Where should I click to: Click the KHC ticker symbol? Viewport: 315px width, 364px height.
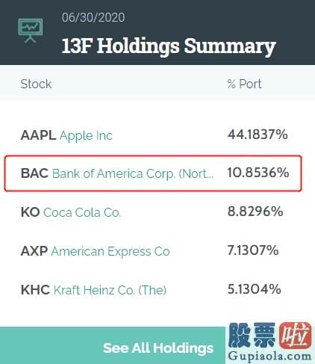point(35,290)
